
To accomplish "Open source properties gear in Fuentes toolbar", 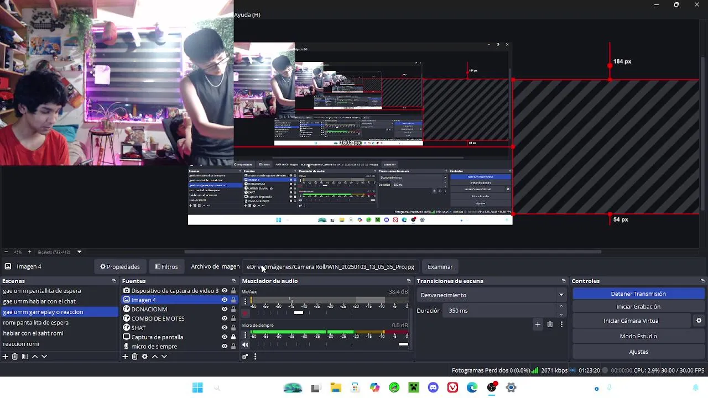I will 144,357.
